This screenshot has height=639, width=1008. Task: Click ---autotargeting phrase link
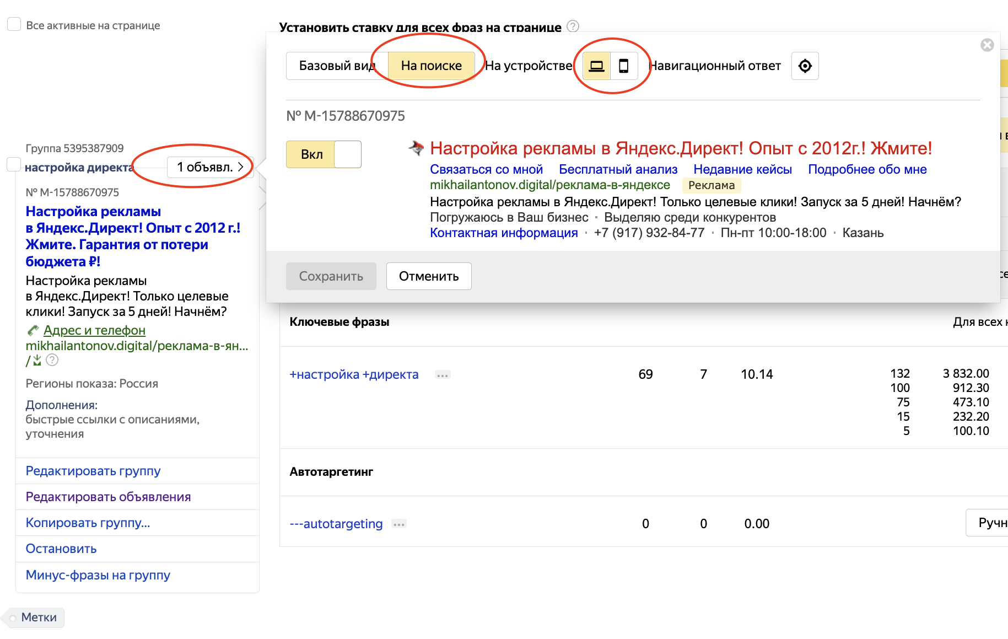(x=336, y=524)
